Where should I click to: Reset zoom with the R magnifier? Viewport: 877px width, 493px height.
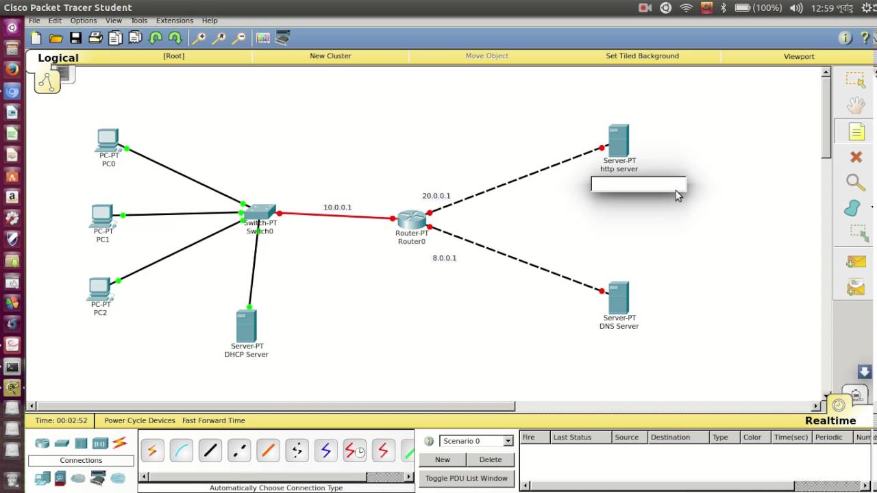point(219,38)
